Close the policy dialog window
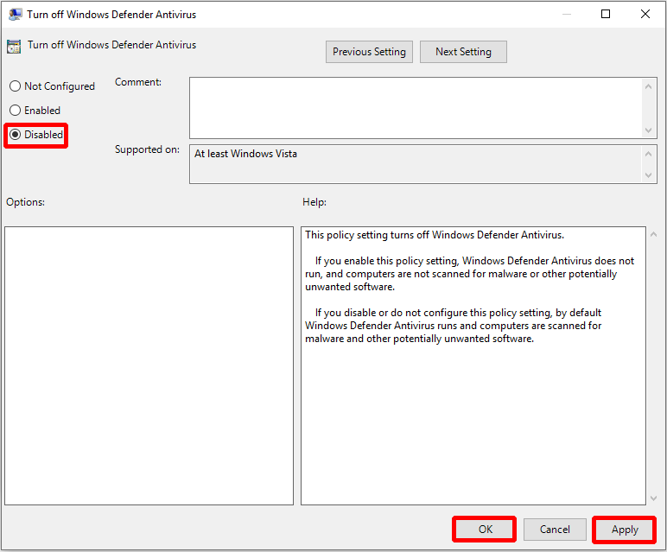The width and height of the screenshot is (667, 552). 645,14
